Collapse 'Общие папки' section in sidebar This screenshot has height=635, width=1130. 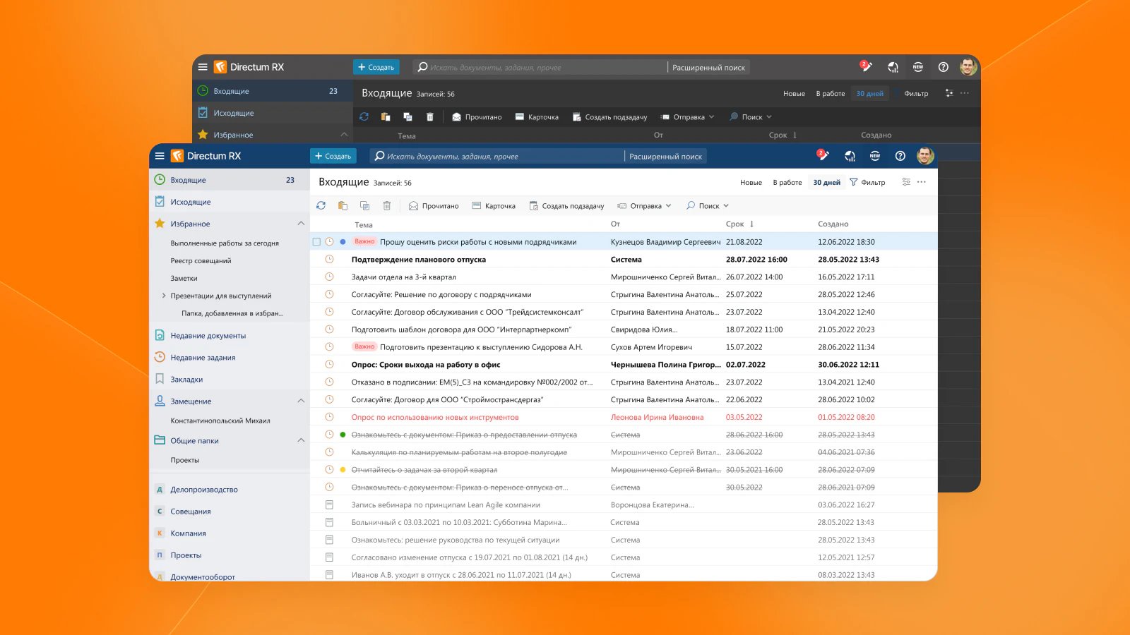[301, 440]
